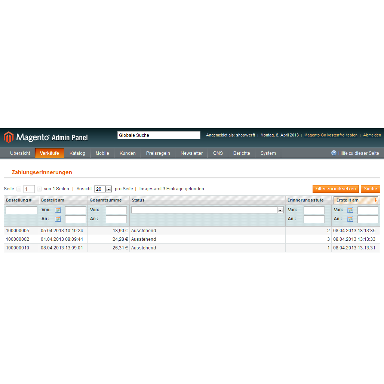Screen dimensions: 384x384
Task: Click the Suche button
Action: pyautogui.click(x=370, y=189)
